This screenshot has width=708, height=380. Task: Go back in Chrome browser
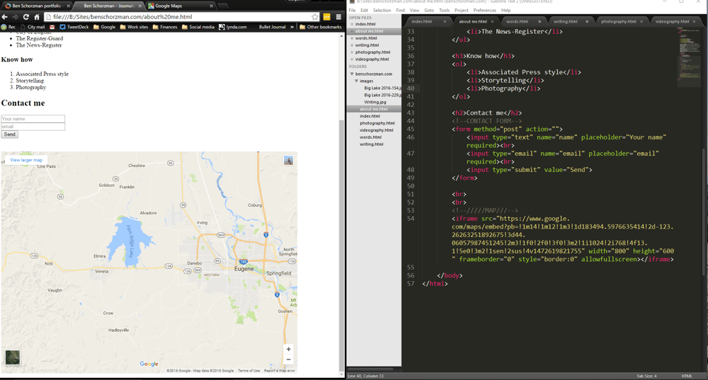5,17
